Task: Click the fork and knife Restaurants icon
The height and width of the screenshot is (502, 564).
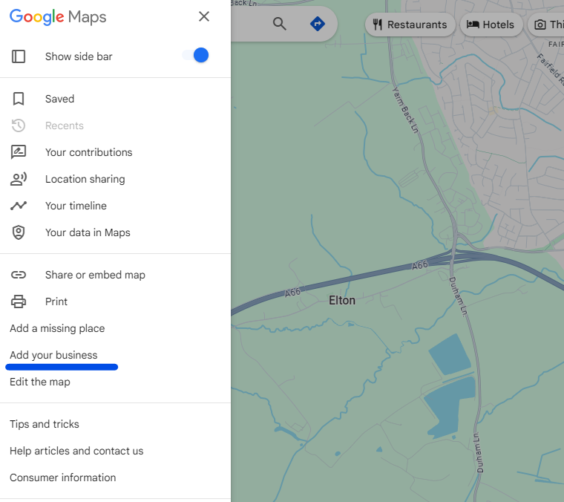Action: [377, 25]
